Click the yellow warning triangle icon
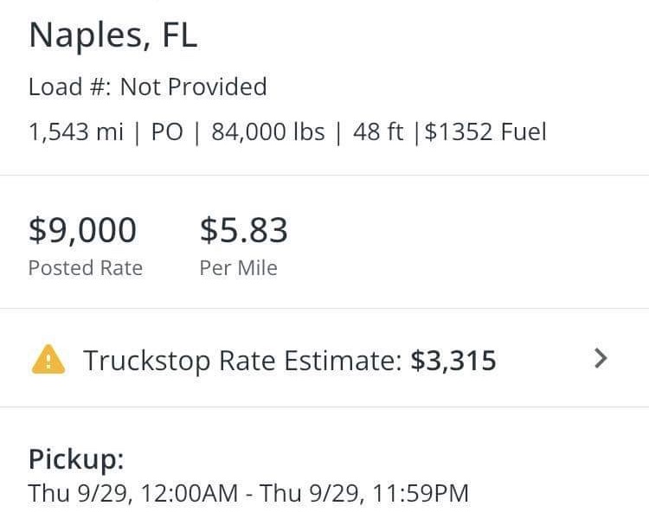The image size is (649, 525). [x=48, y=359]
